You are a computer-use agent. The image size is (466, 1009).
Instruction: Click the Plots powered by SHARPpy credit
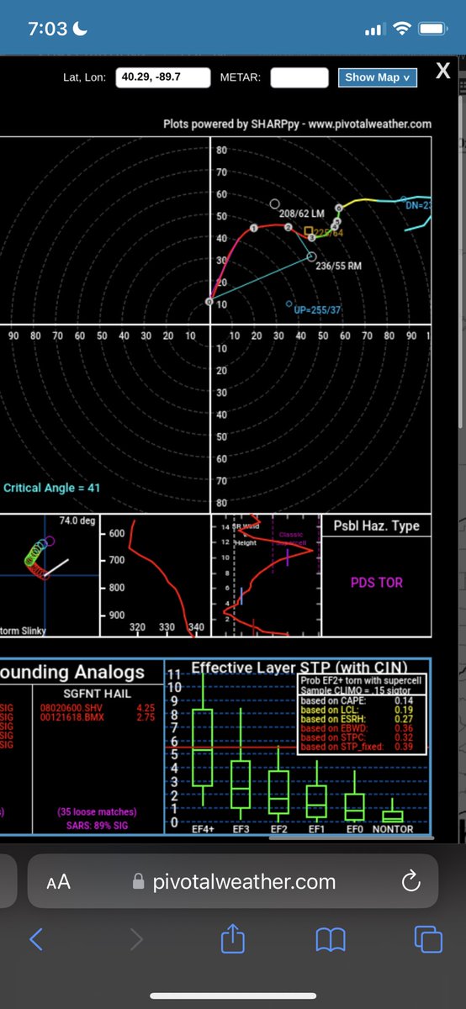coord(298,124)
